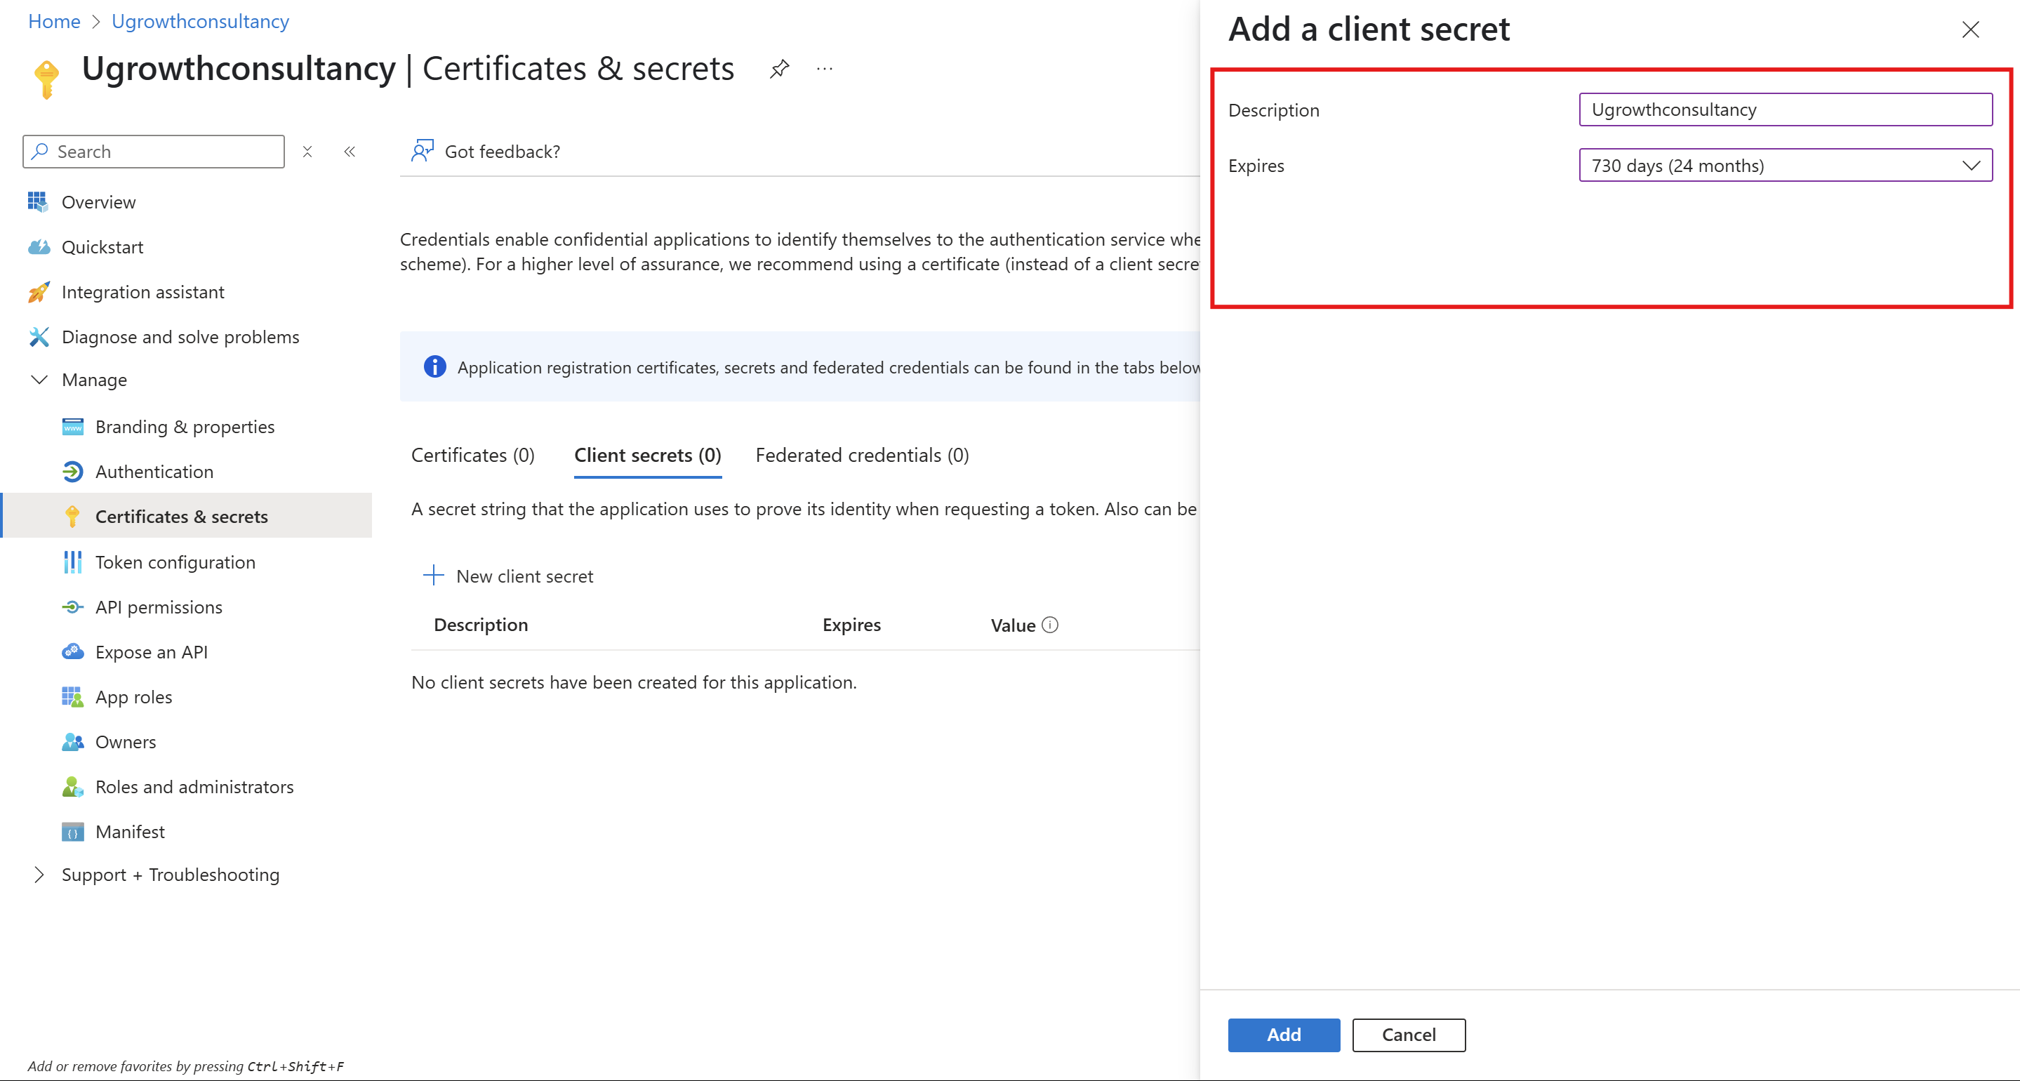
Task: Select Authentication in the sidebar
Action: (x=154, y=472)
